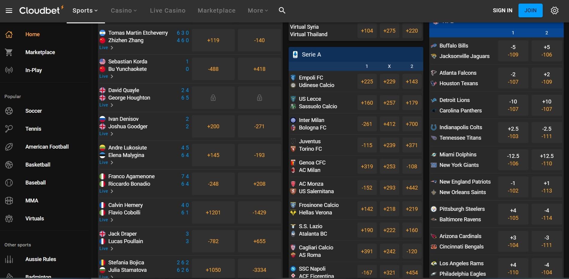
Task: Open Live link for Quayle vs Houghton
Action: pos(106,105)
